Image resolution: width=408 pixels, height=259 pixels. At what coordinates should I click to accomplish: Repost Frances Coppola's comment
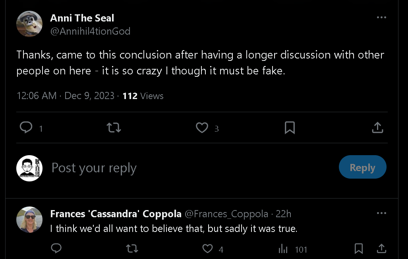132,249
